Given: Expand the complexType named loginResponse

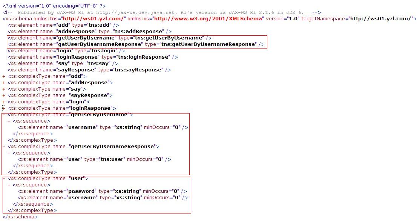Looking at the screenshot, I should pos(4,108).
